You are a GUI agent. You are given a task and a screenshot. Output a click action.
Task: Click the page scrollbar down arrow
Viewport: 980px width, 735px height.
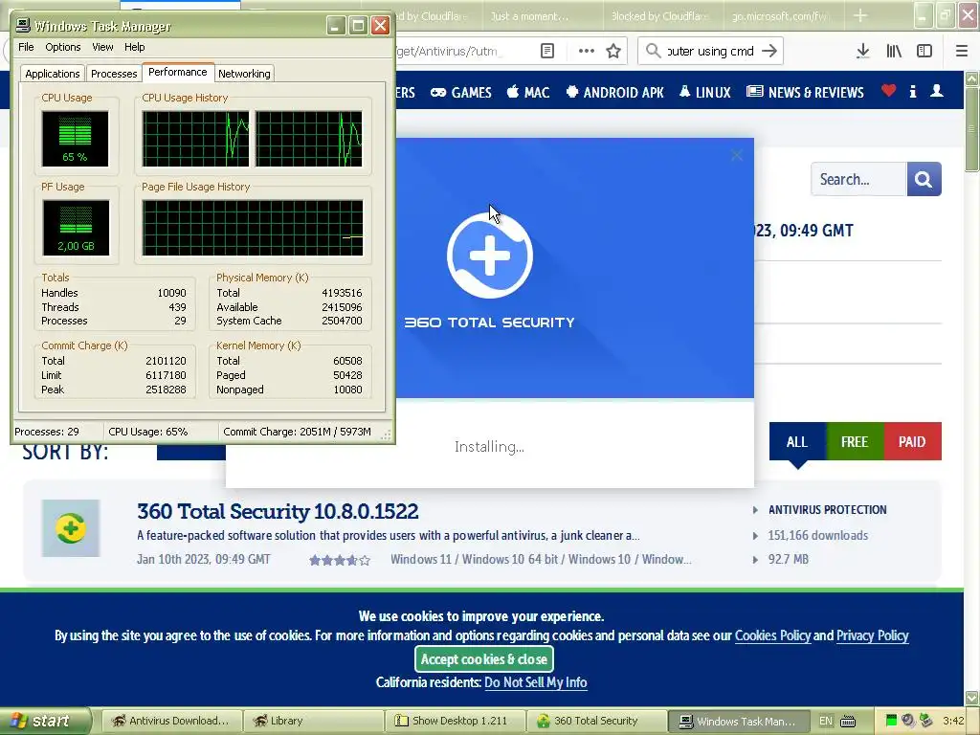click(972, 698)
